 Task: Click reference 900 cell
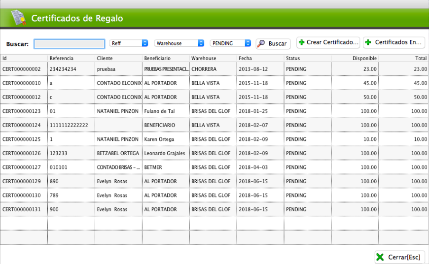coord(71,209)
